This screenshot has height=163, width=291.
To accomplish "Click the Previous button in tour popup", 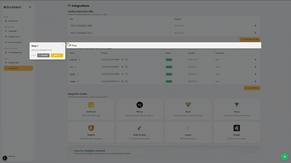I will pos(43,55).
